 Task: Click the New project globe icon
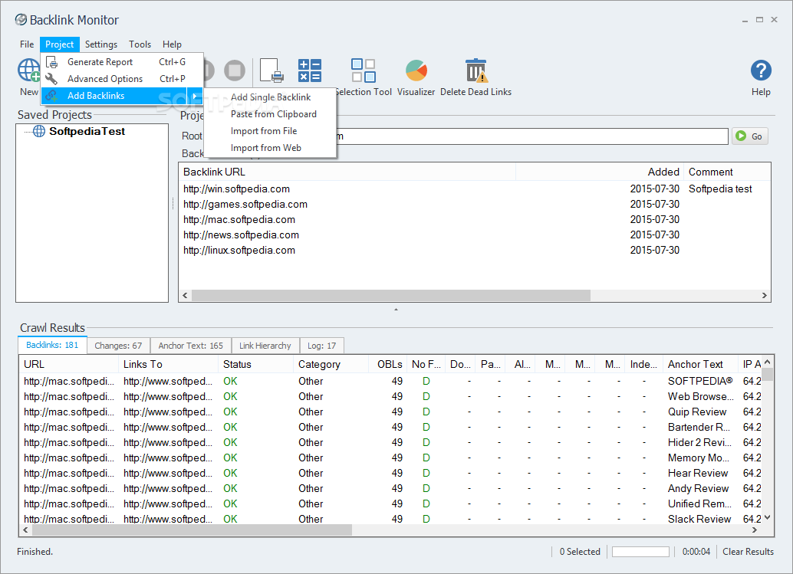tap(29, 71)
